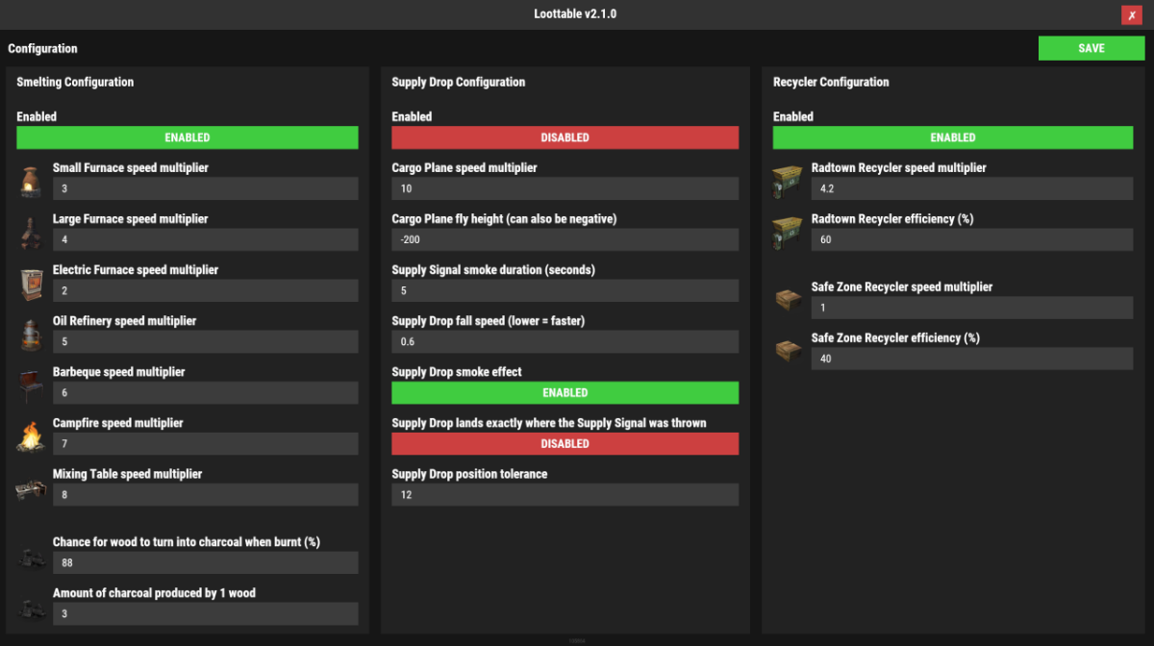
Task: Edit the Supply Drop position tolerance field
Action: point(564,494)
